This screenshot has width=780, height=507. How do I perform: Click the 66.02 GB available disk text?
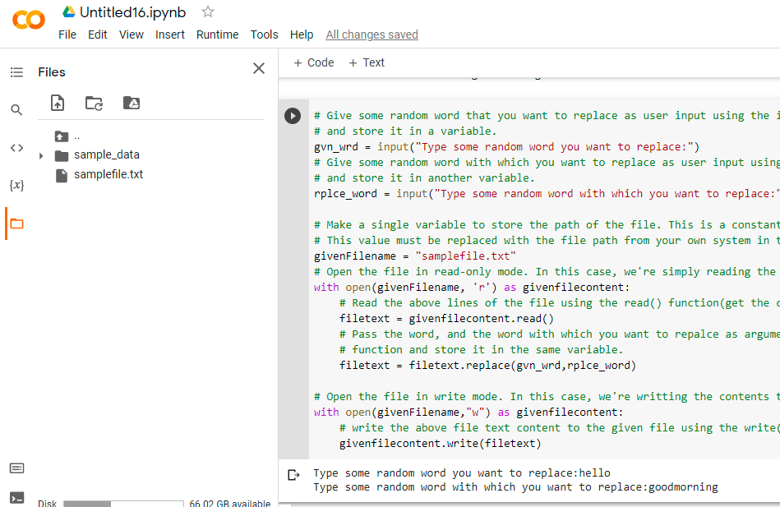click(x=230, y=504)
